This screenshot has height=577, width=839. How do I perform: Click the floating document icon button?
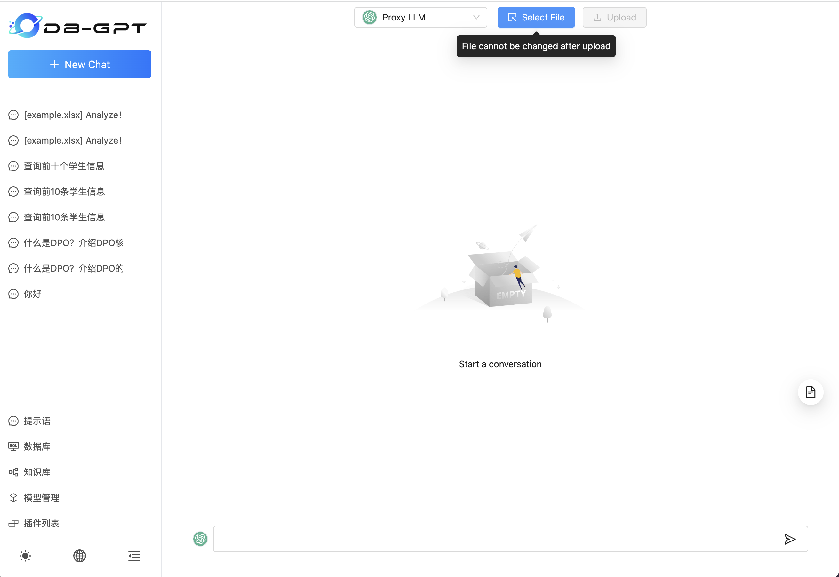tap(811, 392)
